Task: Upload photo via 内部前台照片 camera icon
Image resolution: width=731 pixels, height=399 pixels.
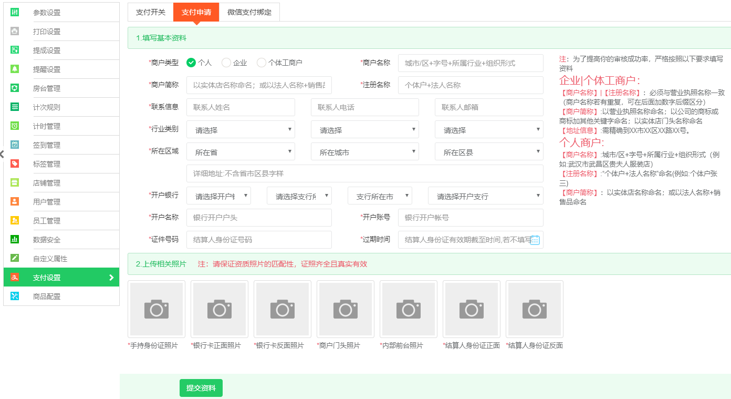Action: (x=409, y=309)
